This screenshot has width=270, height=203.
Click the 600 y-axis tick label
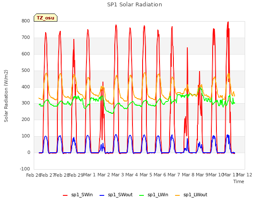coord(26,54)
